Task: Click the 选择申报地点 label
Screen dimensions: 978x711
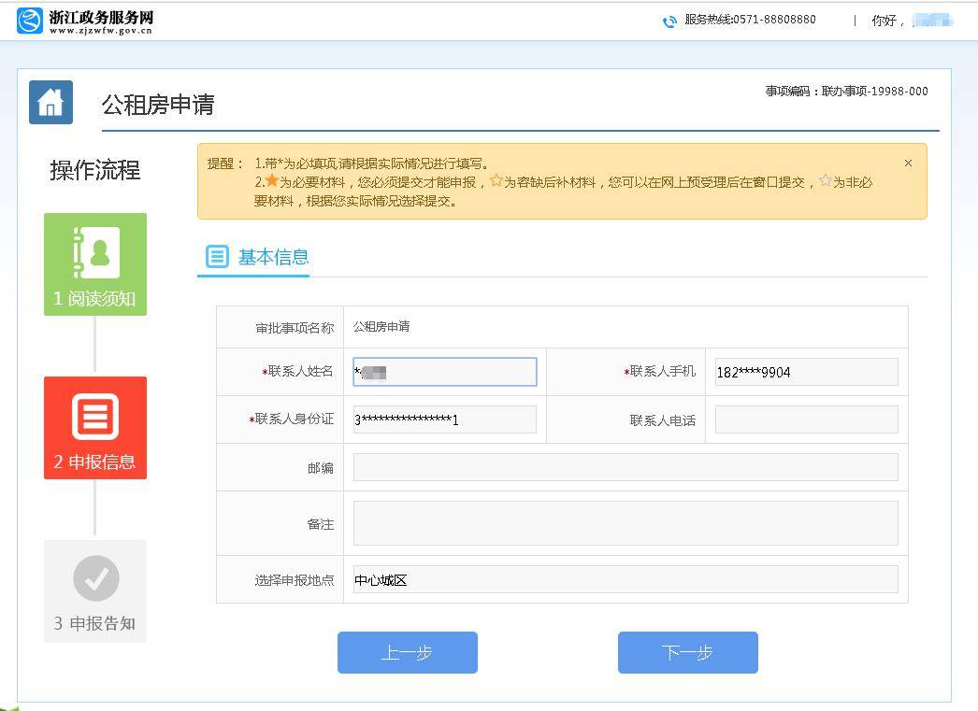Action: tap(294, 580)
